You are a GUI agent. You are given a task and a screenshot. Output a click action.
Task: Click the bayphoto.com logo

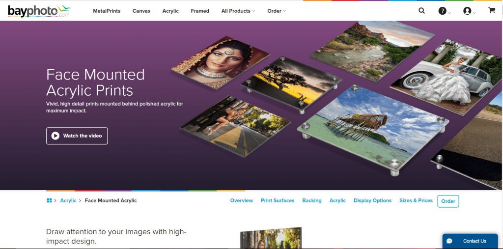(x=39, y=11)
